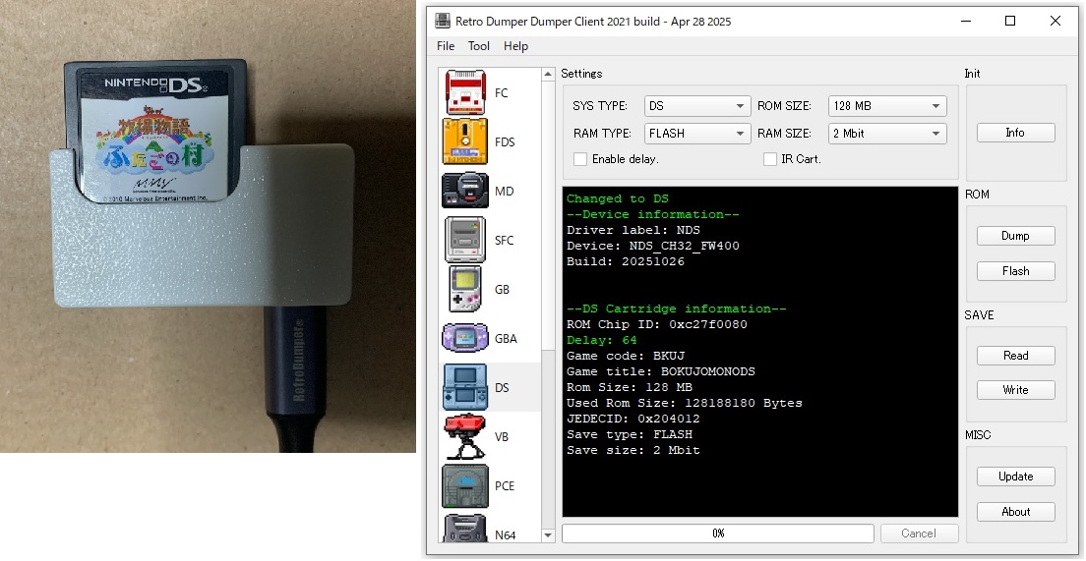Click the FC label in console list
The image size is (1086, 561).
[x=502, y=92]
